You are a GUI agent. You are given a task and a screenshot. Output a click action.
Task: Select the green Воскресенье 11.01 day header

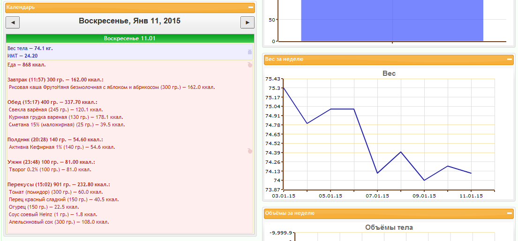click(130, 38)
